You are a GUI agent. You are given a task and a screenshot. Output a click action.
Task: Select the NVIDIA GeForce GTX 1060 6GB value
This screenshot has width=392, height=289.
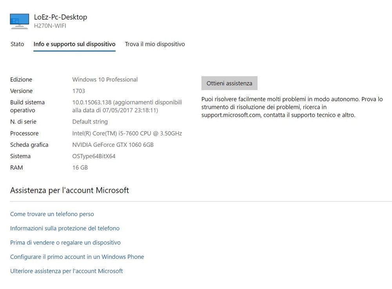pyautogui.click(x=113, y=145)
